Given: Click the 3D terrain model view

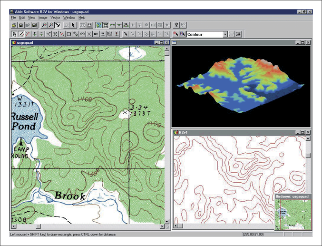Looking at the screenshot, I should click(240, 86).
